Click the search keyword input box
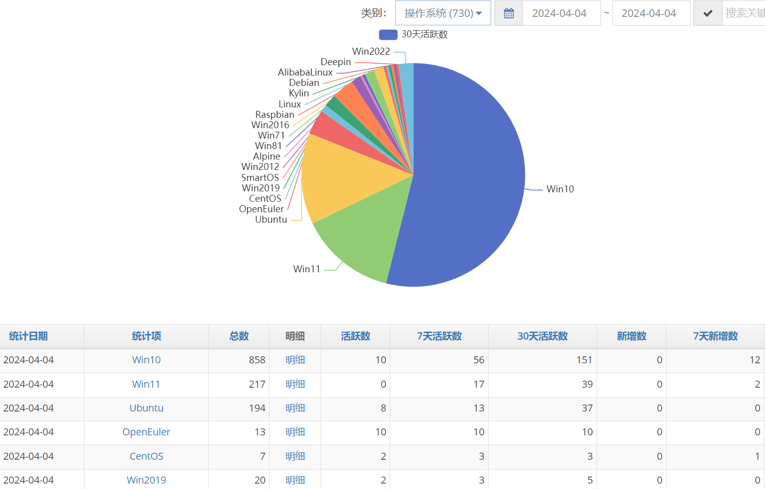The image size is (765, 489). click(x=744, y=13)
